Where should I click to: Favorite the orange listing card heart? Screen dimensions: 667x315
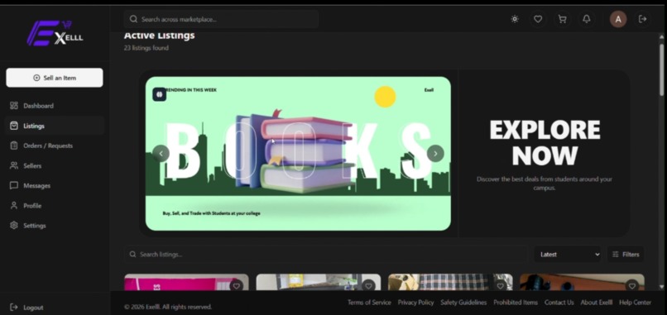pos(632,286)
